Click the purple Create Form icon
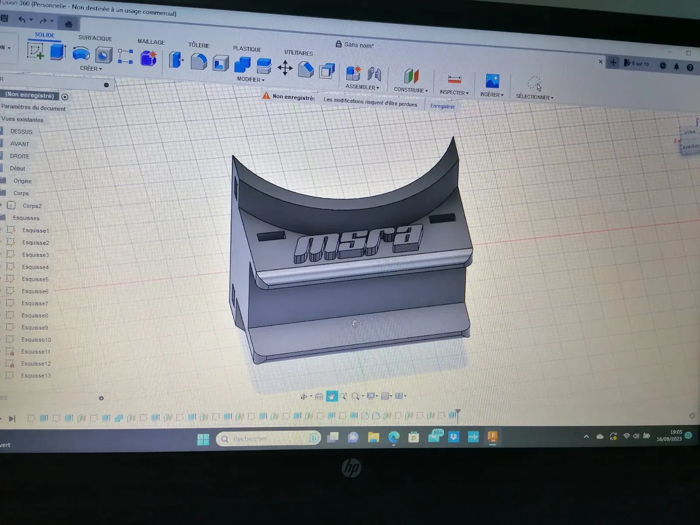This screenshot has width=700, height=525. (148, 58)
